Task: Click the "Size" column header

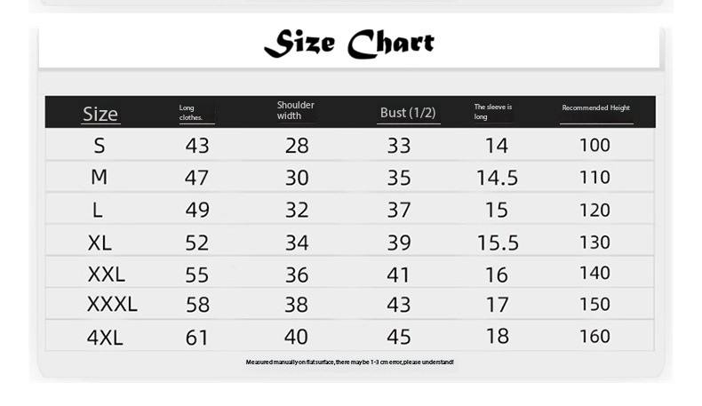Action: tap(100, 114)
